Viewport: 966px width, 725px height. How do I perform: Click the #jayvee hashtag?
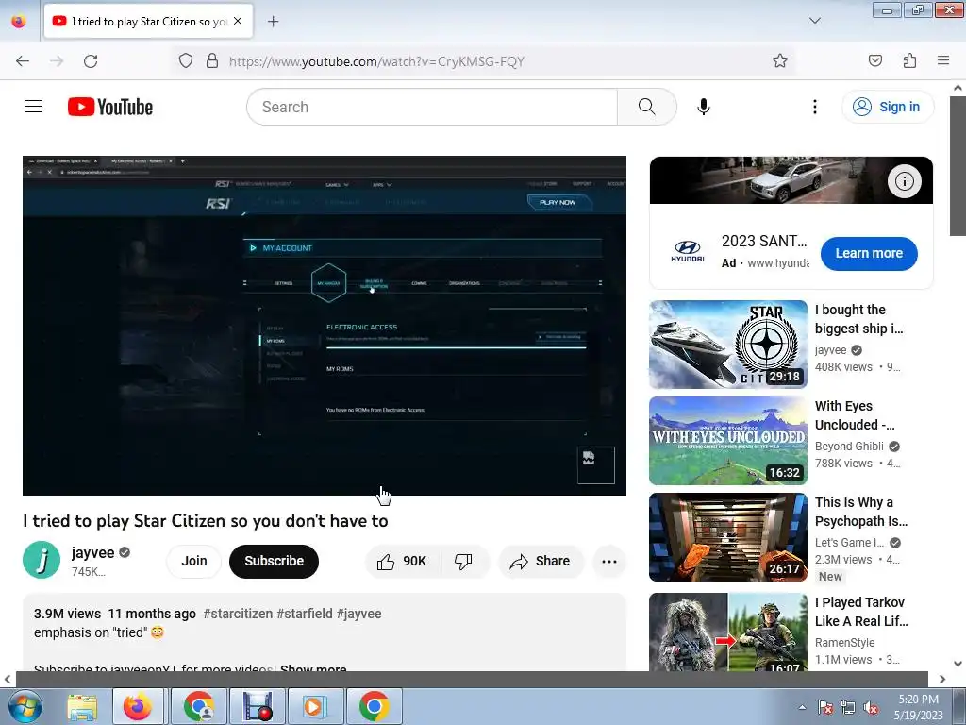coord(359,614)
